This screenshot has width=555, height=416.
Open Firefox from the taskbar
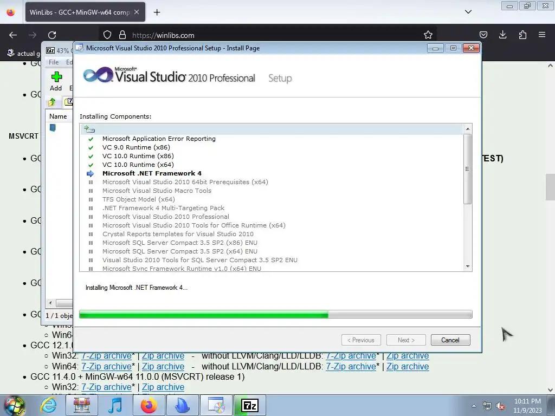point(149,405)
